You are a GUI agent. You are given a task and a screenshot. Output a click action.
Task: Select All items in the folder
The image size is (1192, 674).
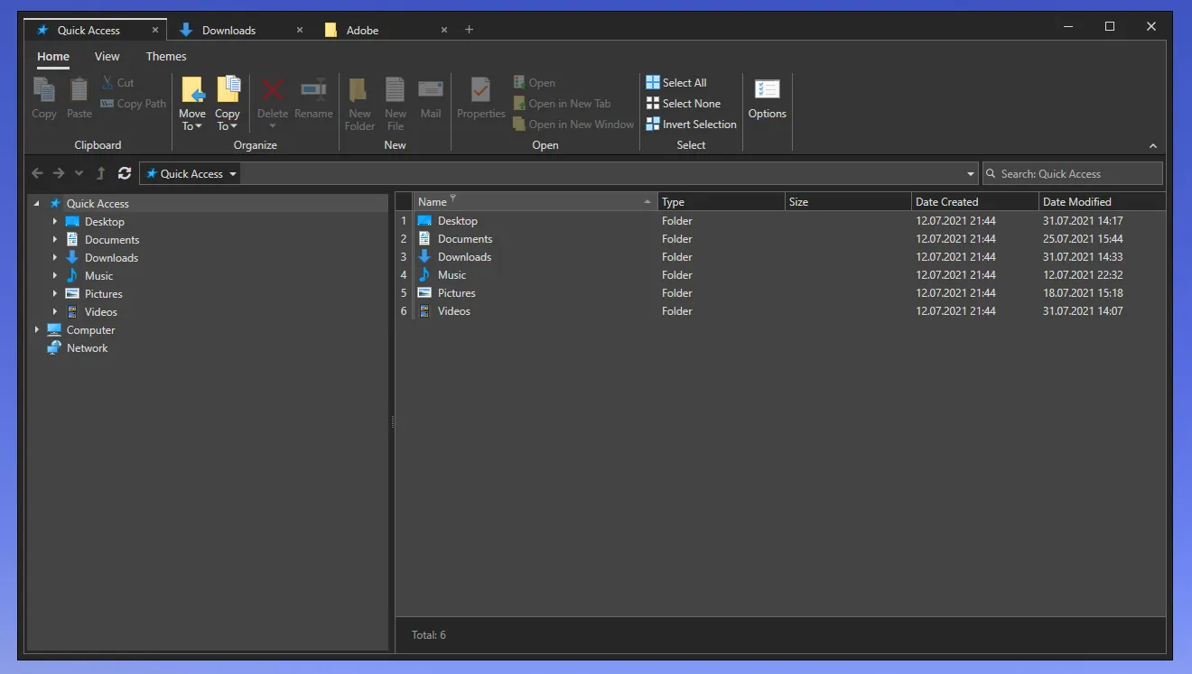click(676, 81)
